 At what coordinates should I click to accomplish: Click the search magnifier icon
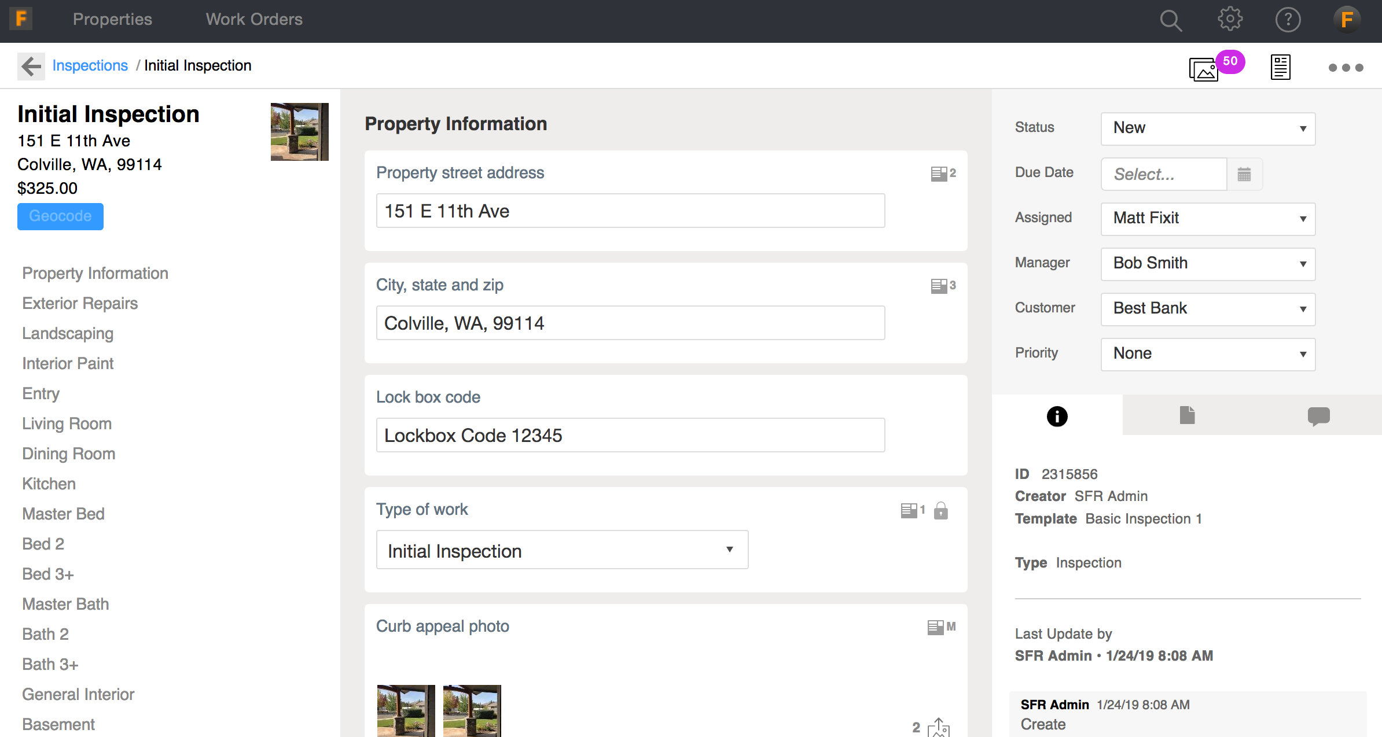1170,20
